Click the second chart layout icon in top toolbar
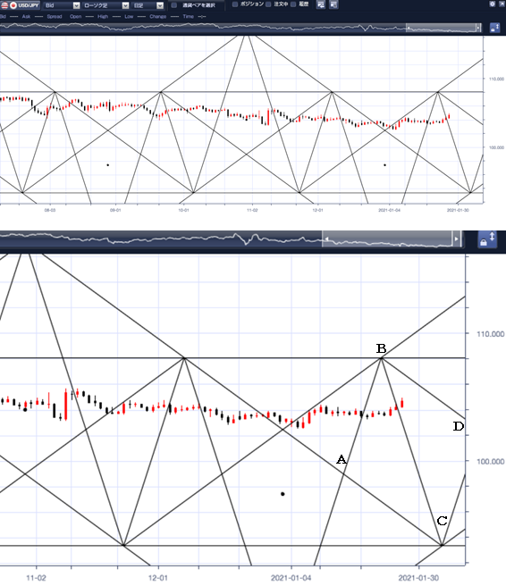Viewport: 506px width, 586px height. (x=333, y=4)
